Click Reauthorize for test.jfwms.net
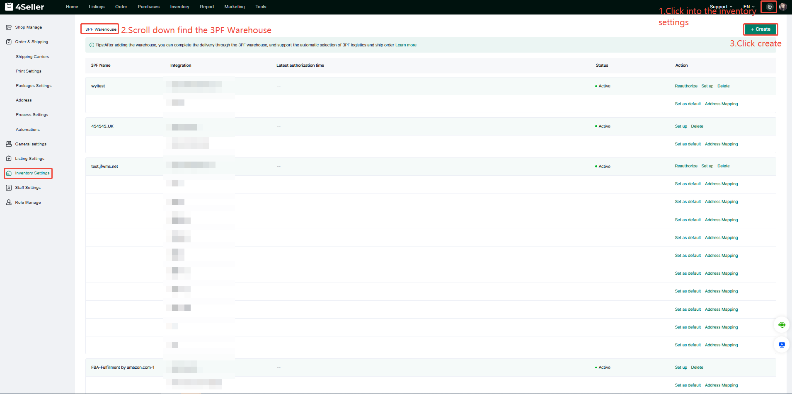Viewport: 792px width, 394px height. [686, 166]
